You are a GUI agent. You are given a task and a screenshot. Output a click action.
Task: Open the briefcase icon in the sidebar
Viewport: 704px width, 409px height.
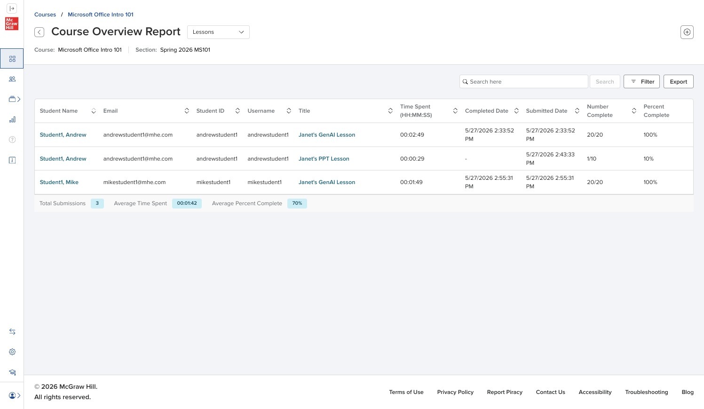pyautogui.click(x=12, y=99)
